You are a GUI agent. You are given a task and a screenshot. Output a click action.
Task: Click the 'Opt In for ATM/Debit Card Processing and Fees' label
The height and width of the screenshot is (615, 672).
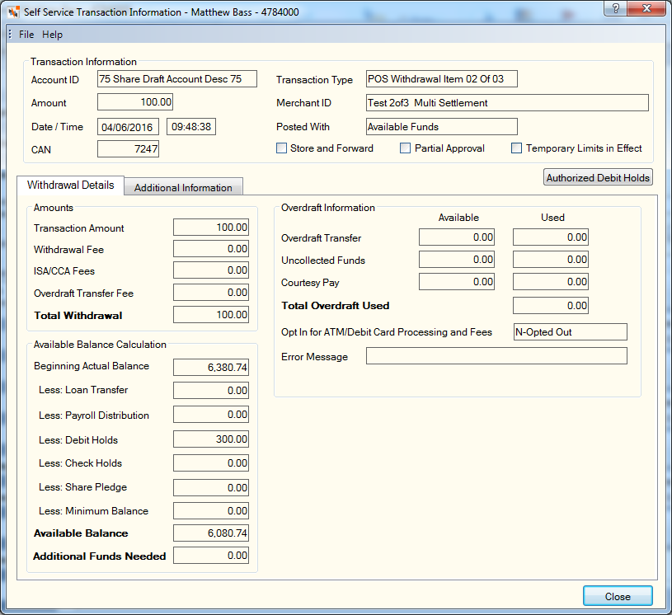pos(387,332)
